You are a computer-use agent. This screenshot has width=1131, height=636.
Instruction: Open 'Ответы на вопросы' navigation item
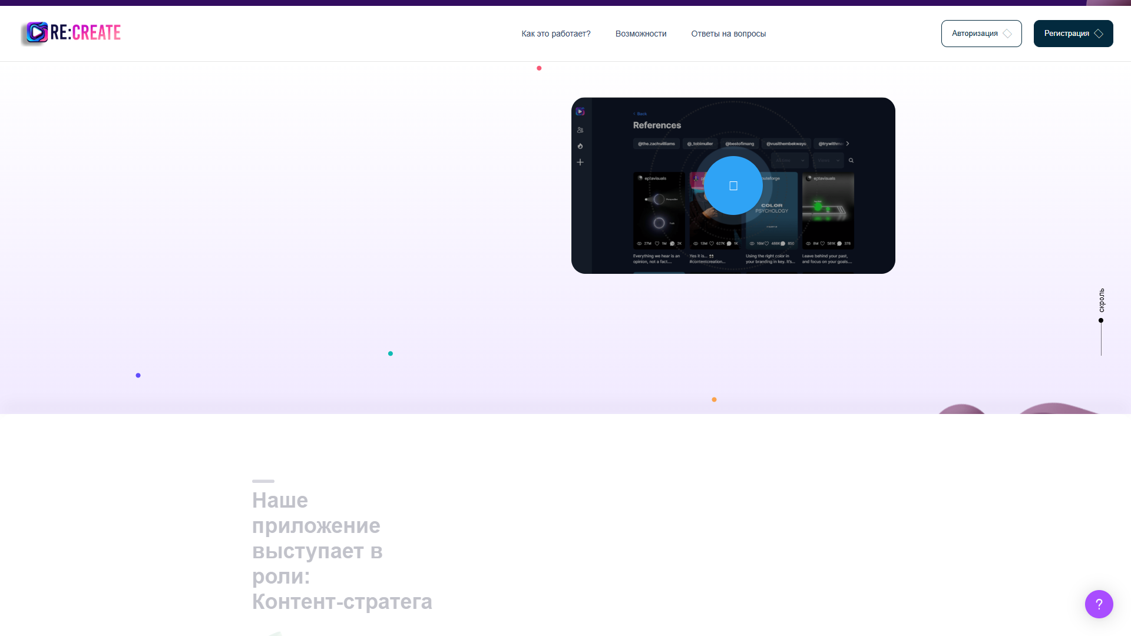[x=728, y=34]
